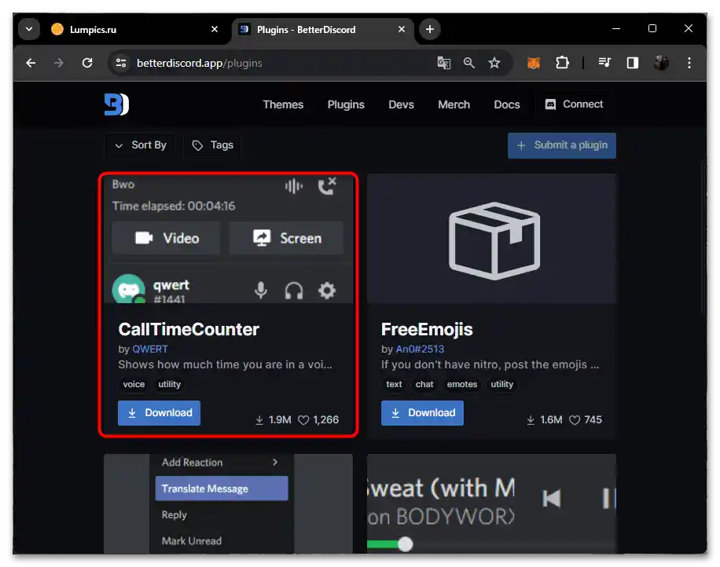Screen dimensions: 720x567
Task: Open the profile avatar menu
Action: 661,63
